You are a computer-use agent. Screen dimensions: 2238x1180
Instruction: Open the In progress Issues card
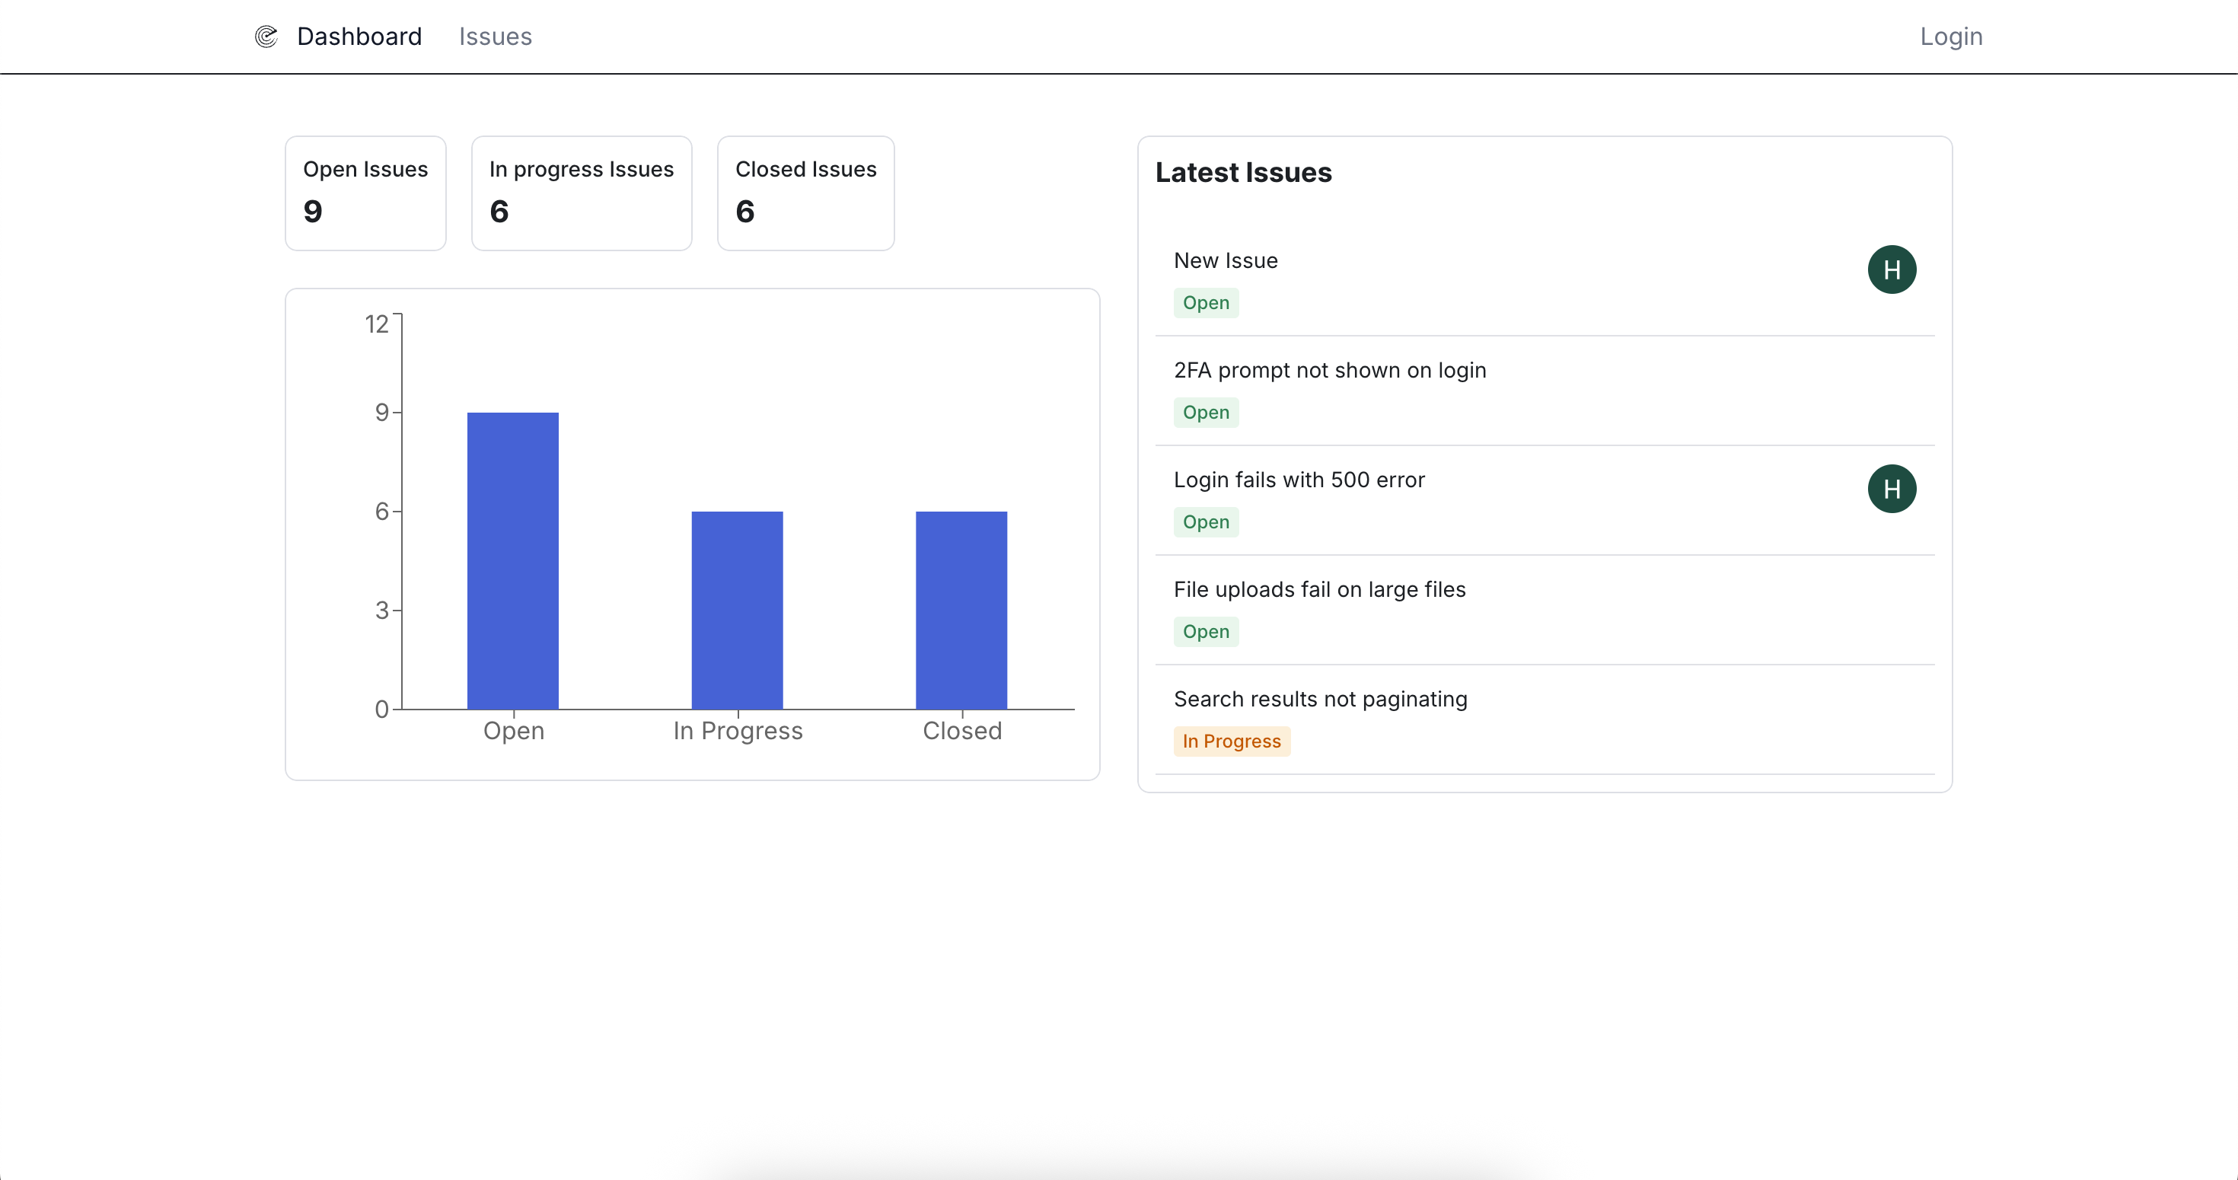(582, 193)
